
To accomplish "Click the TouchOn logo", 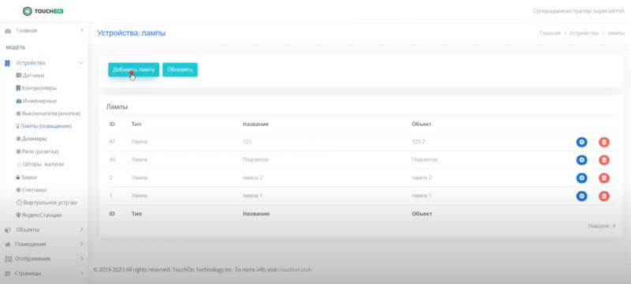I will pyautogui.click(x=43, y=11).
